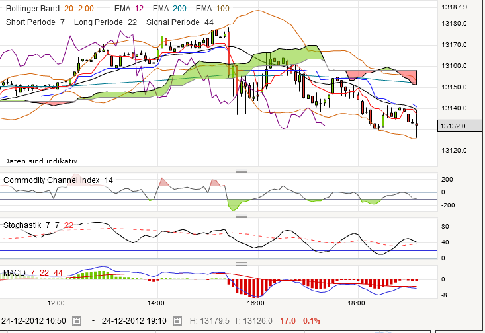This screenshot has height=333, width=485.
Task: Click the Bollinger Band indicator label
Action: coord(32,9)
